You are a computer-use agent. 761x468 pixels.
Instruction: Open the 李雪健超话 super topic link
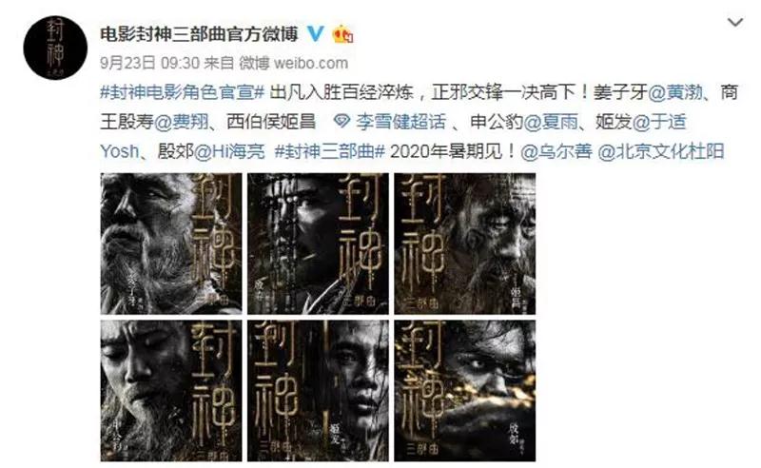pos(400,122)
